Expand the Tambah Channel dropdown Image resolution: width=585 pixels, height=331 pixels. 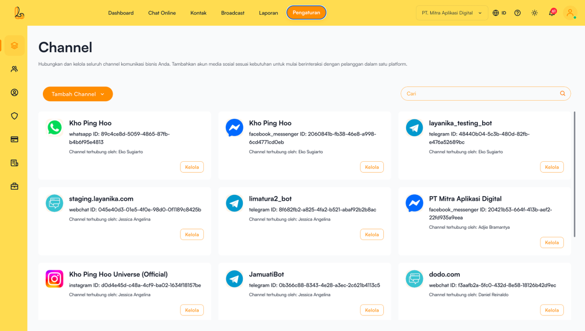click(x=78, y=94)
